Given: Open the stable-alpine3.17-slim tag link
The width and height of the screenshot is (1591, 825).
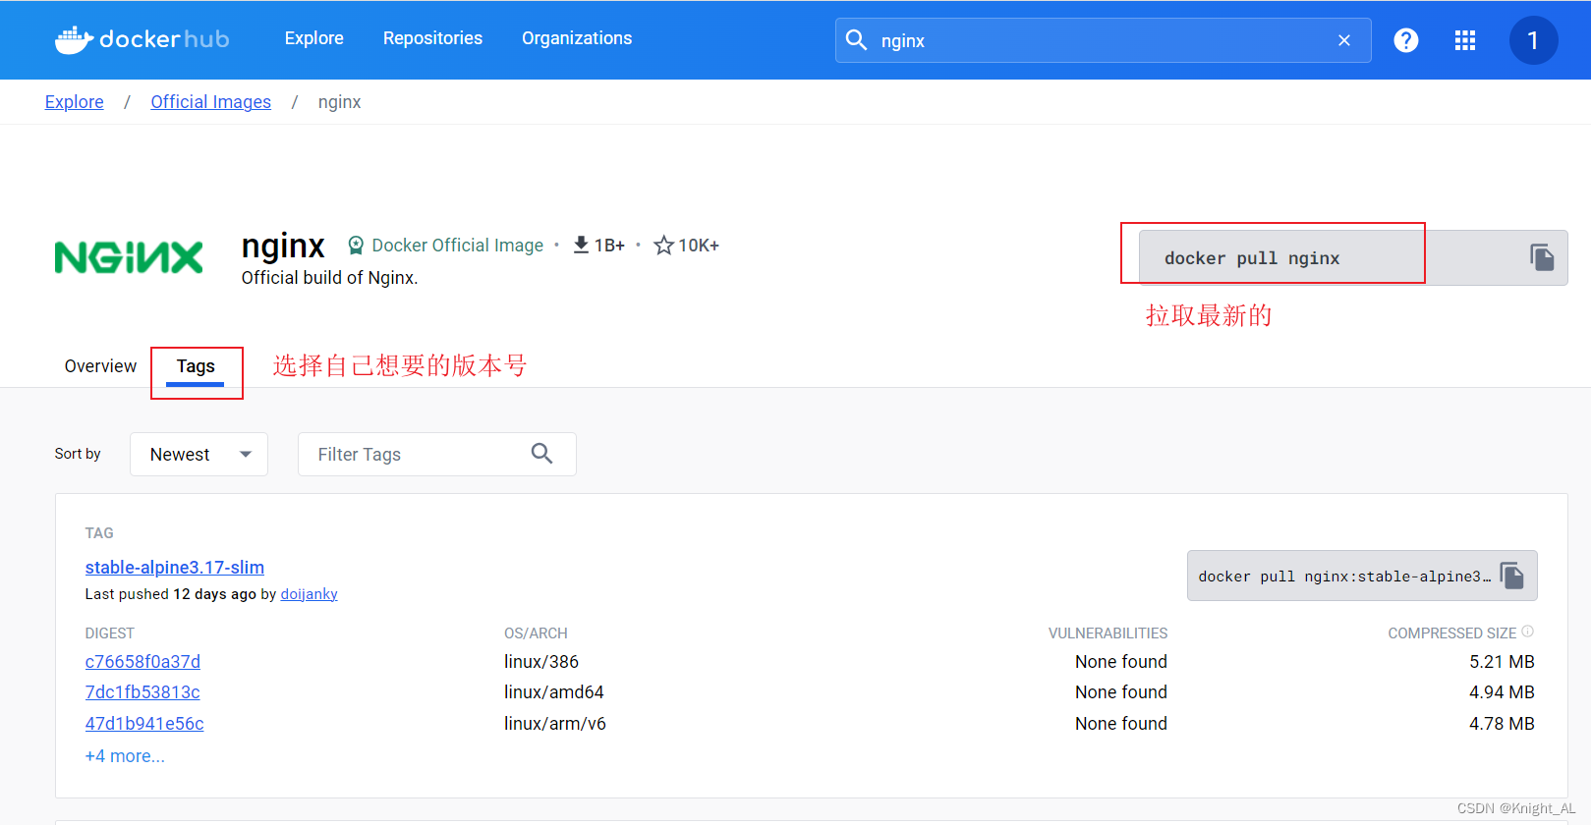Looking at the screenshot, I should (x=175, y=567).
